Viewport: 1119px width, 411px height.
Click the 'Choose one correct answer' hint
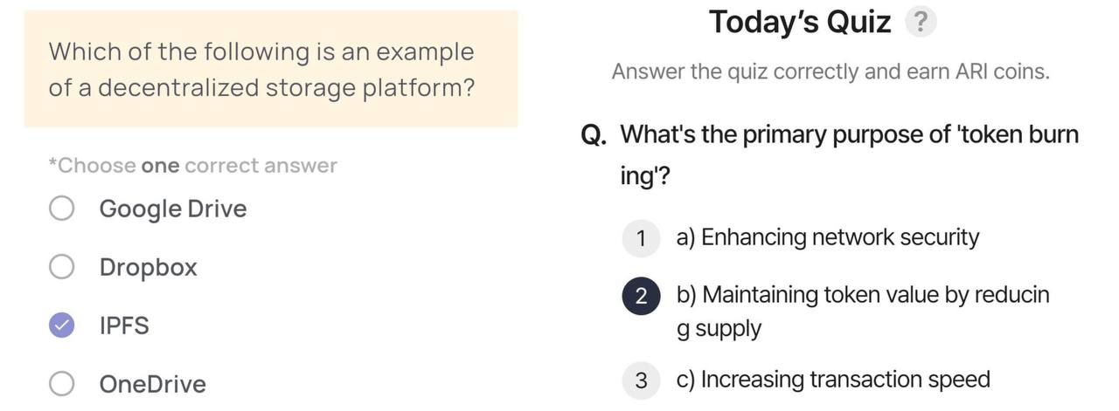click(x=193, y=166)
